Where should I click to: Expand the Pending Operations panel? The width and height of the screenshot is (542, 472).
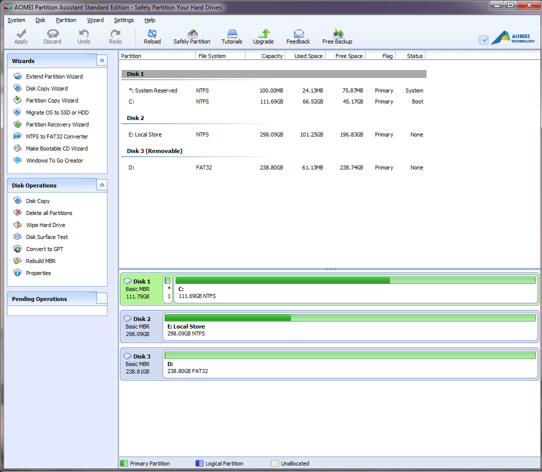coord(101,298)
